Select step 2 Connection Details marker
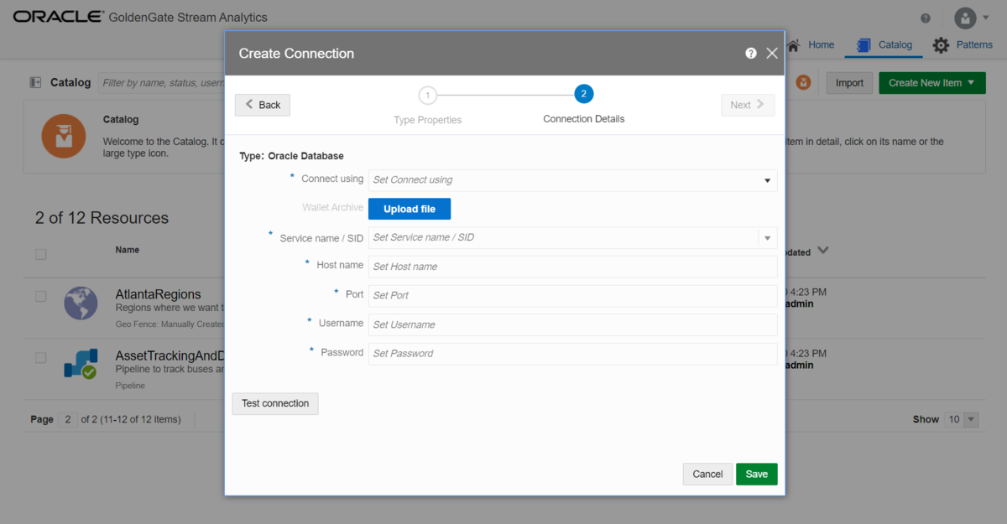Viewport: 1007px width, 524px height. coord(584,94)
